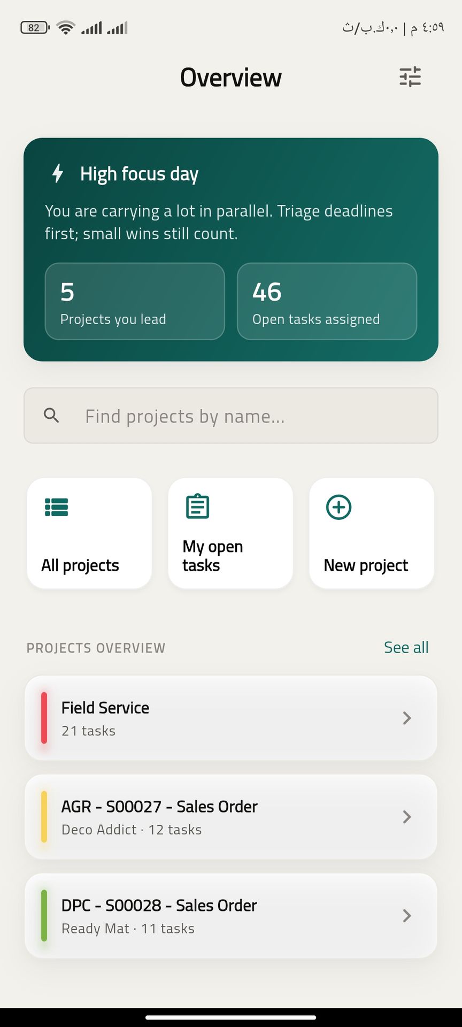Open the DPC - S00028 project title

[159, 905]
